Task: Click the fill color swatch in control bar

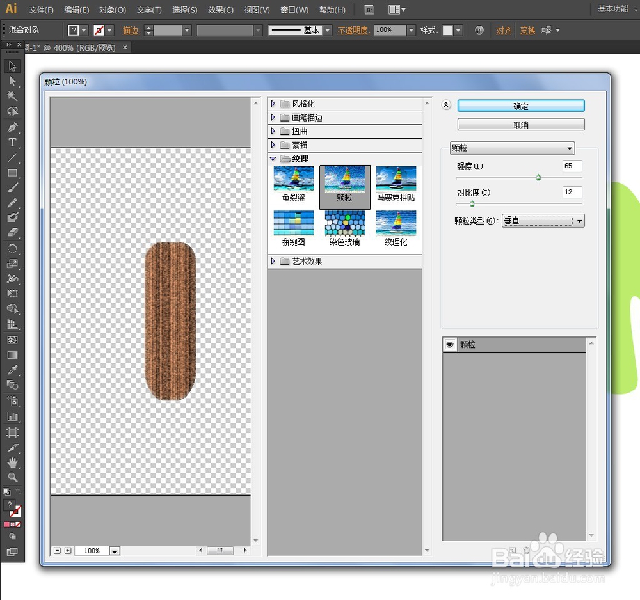Action: pyautogui.click(x=74, y=30)
